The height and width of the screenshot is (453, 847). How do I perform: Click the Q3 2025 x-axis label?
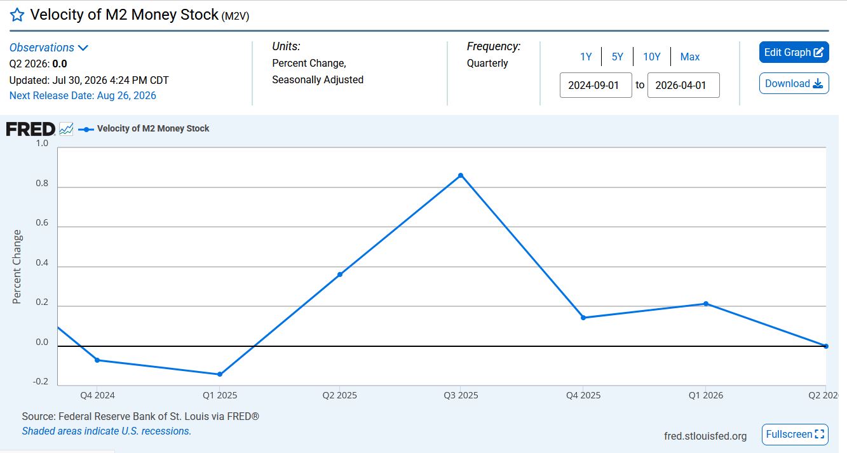pos(461,395)
